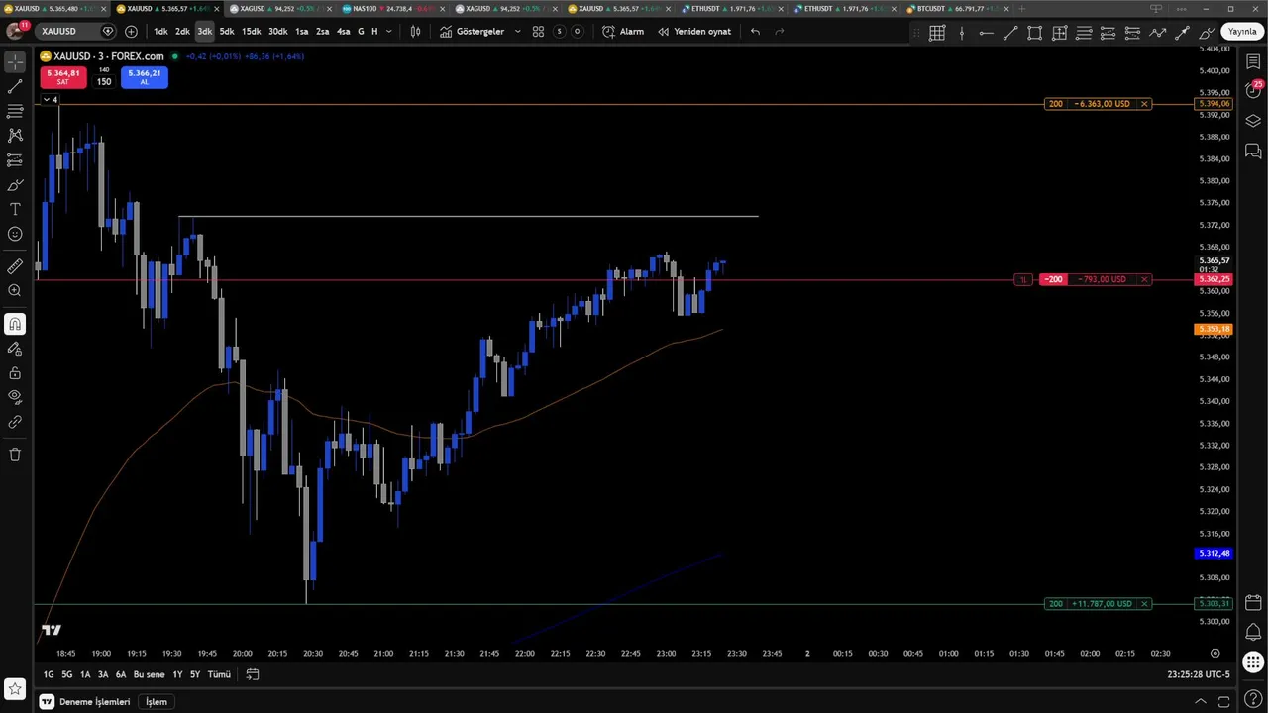Viewport: 1268px width, 713px height.
Task: Click the red SAT sell button
Action: 62,77
